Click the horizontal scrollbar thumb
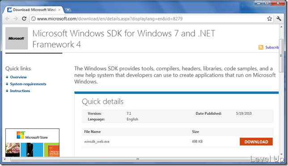288x166 pixels. click(x=138, y=159)
